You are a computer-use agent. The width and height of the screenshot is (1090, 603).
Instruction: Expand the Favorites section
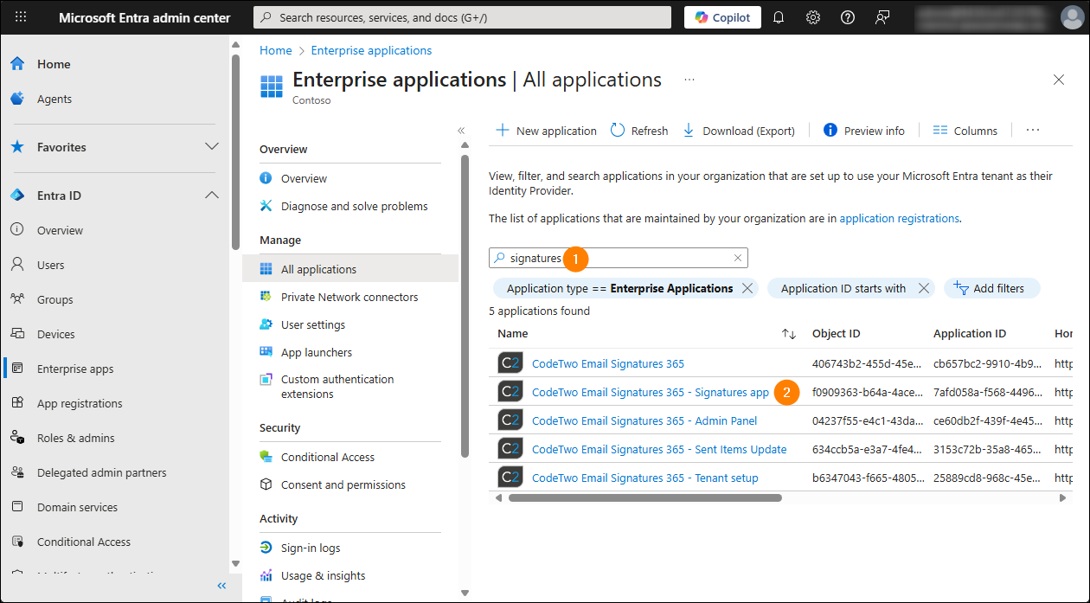[x=211, y=147]
